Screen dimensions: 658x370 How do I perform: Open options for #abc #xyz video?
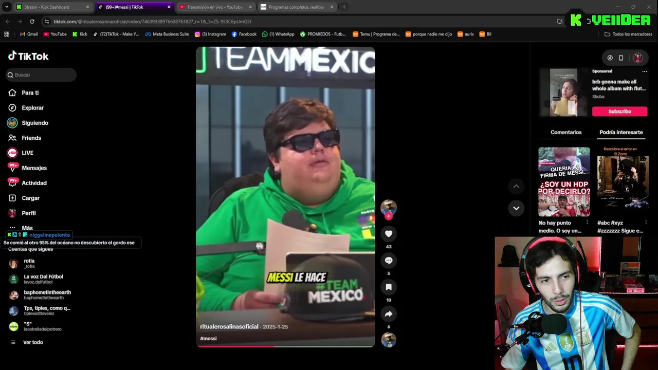[x=646, y=223]
